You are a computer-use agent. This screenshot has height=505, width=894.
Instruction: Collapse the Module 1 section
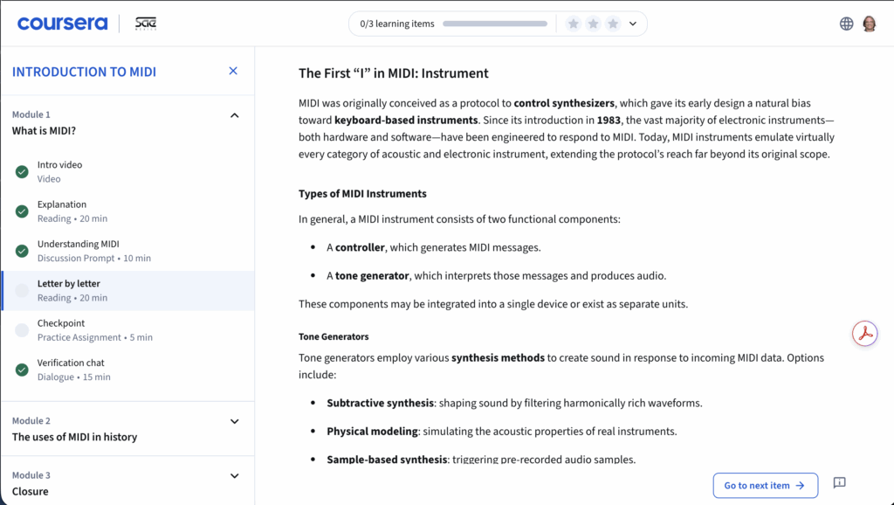click(234, 114)
